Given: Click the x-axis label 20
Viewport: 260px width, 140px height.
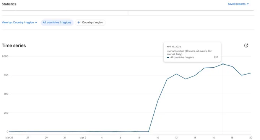Looking at the screenshot, I should (x=251, y=137).
